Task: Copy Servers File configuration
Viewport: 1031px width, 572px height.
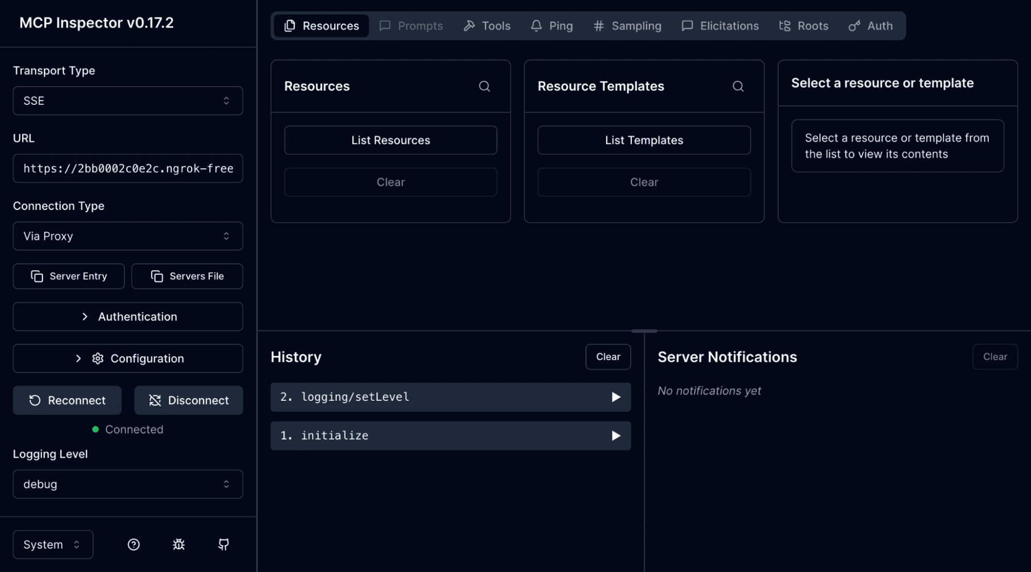Action: click(187, 276)
